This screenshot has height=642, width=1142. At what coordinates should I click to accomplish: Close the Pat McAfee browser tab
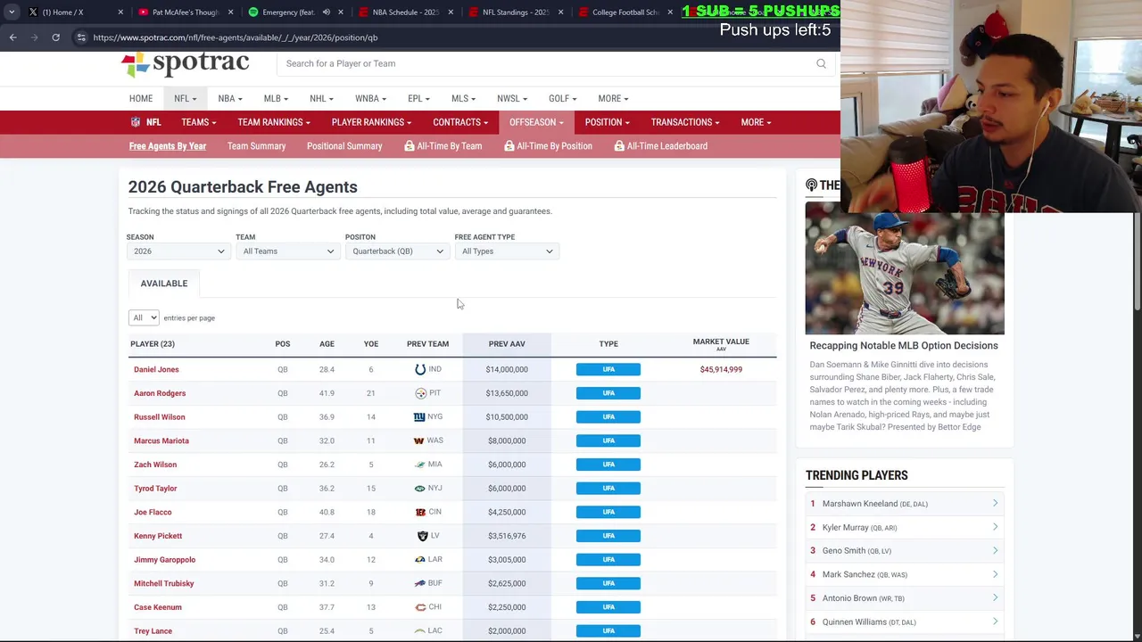click(x=230, y=12)
